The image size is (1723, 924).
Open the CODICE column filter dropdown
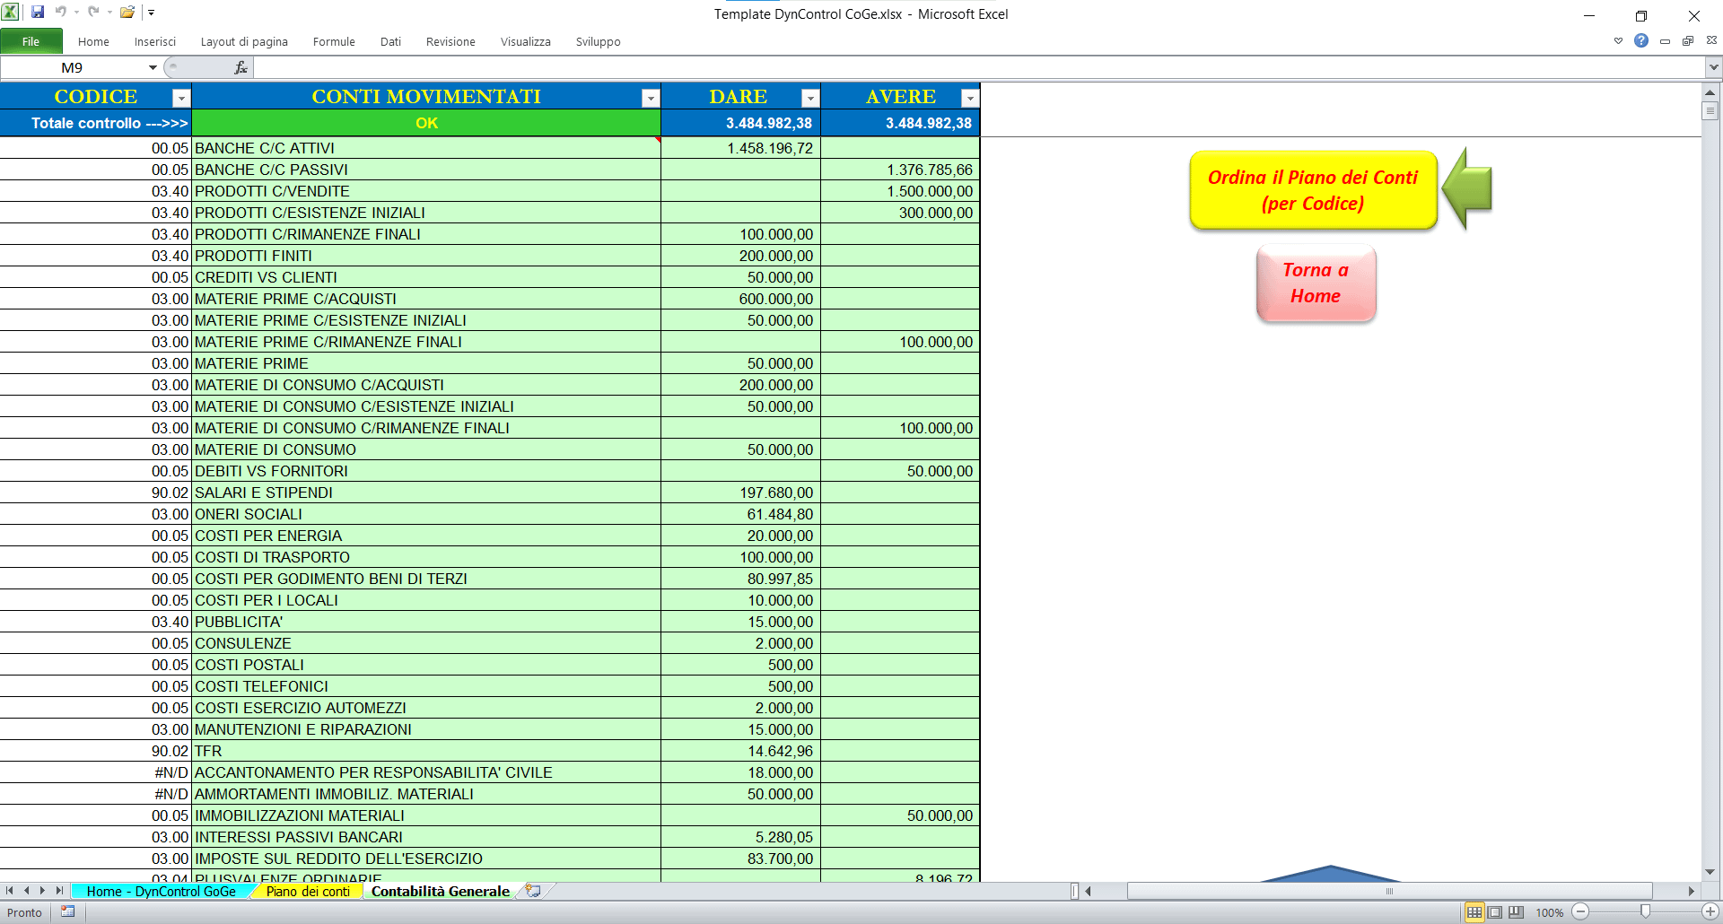(181, 98)
